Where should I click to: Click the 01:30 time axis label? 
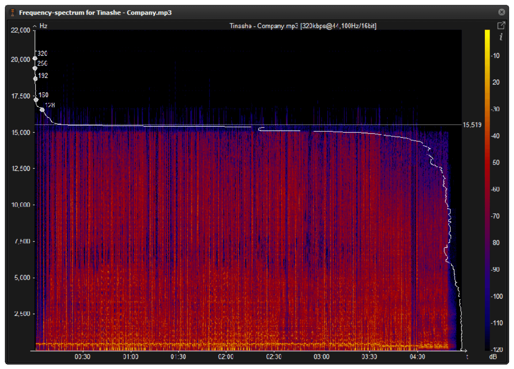point(178,357)
